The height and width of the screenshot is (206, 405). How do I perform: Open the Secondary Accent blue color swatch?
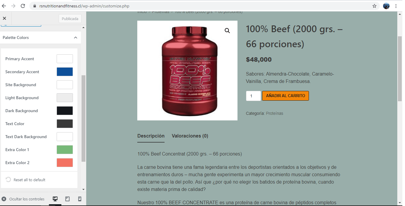tap(65, 72)
